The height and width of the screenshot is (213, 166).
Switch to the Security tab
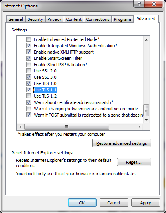pyautogui.click(x=35, y=19)
